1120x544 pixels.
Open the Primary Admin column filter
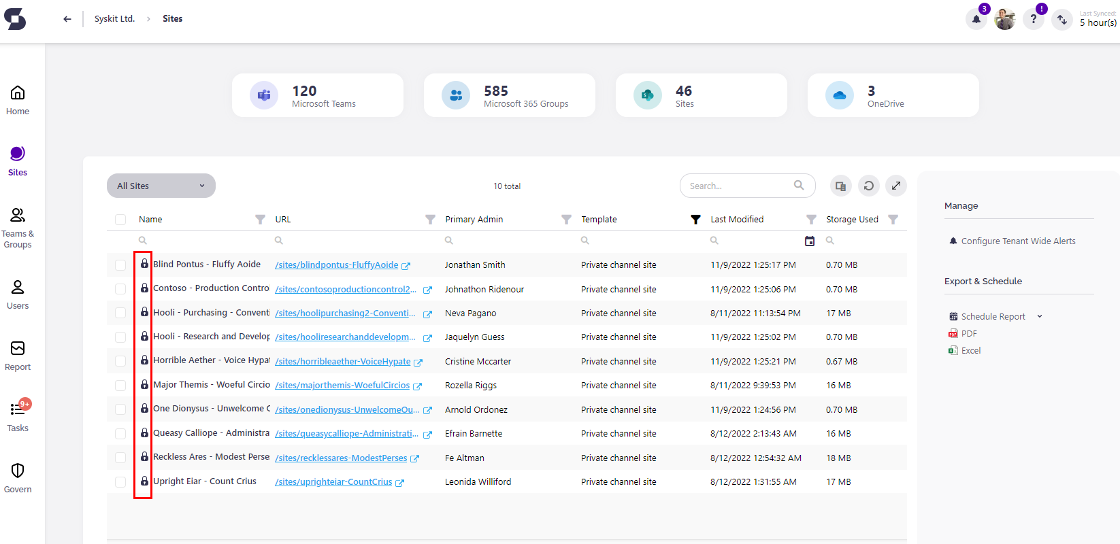tap(566, 219)
